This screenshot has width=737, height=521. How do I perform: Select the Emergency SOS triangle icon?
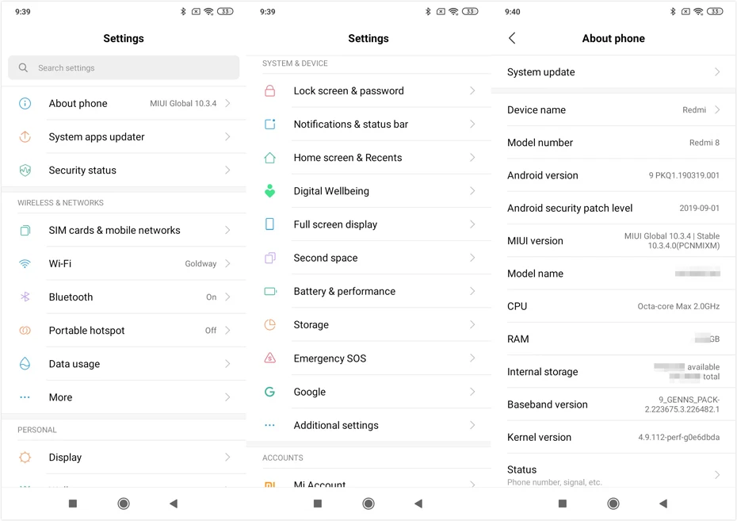click(269, 358)
